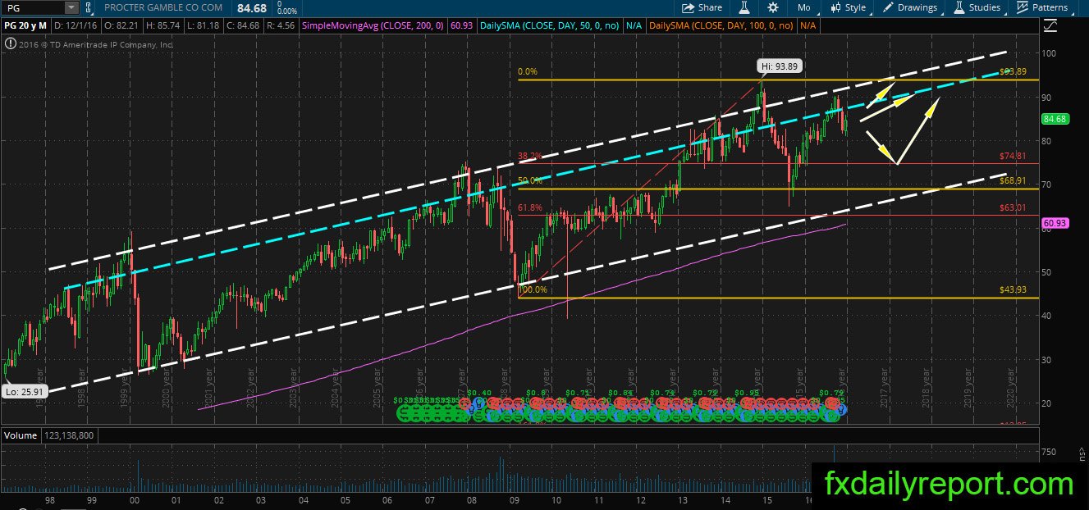Click the $43.93 Fibonacci level label
The height and width of the screenshot is (510, 1089).
click(x=1013, y=290)
